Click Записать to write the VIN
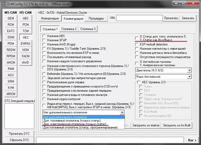 pyautogui.click(x=188, y=18)
